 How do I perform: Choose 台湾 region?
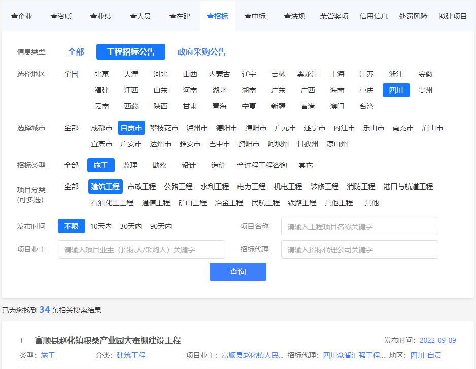(367, 107)
